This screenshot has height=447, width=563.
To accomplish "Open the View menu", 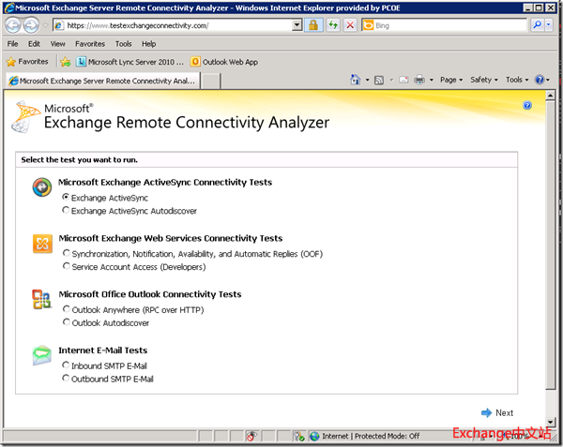I will click(x=57, y=43).
